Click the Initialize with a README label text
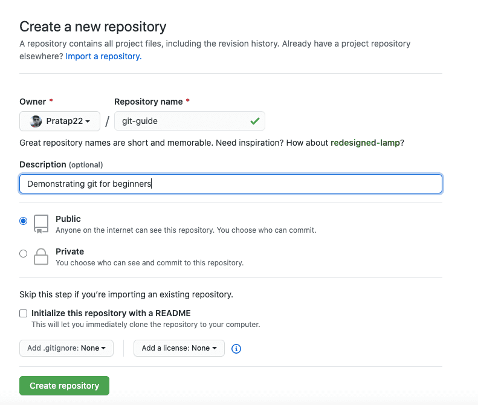 tap(111, 313)
